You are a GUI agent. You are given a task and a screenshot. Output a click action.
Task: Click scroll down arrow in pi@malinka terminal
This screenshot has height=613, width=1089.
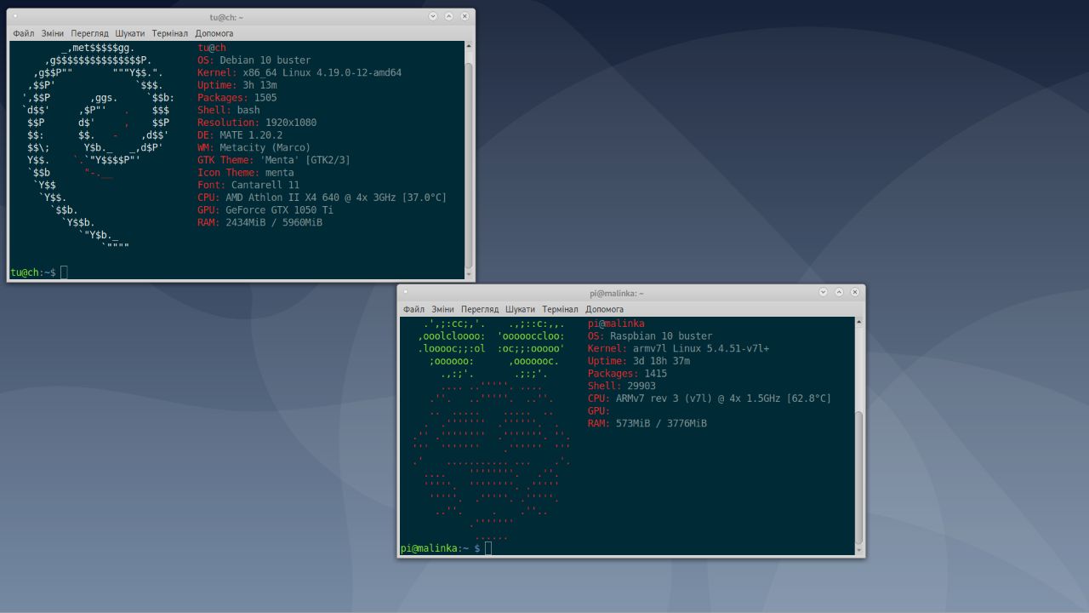click(859, 550)
